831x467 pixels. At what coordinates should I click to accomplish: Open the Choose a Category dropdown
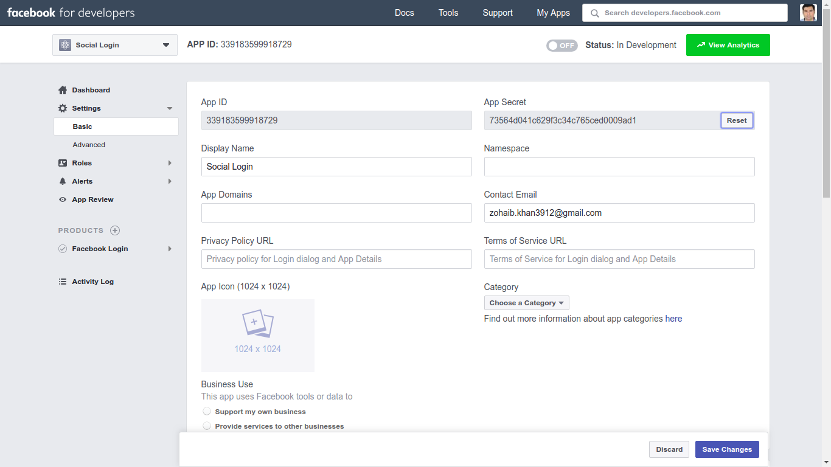point(526,303)
